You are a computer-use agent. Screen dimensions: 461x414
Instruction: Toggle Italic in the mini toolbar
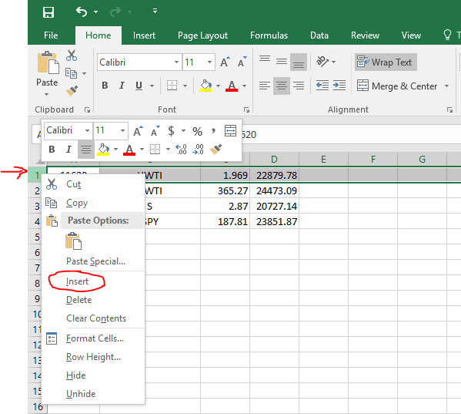68,150
